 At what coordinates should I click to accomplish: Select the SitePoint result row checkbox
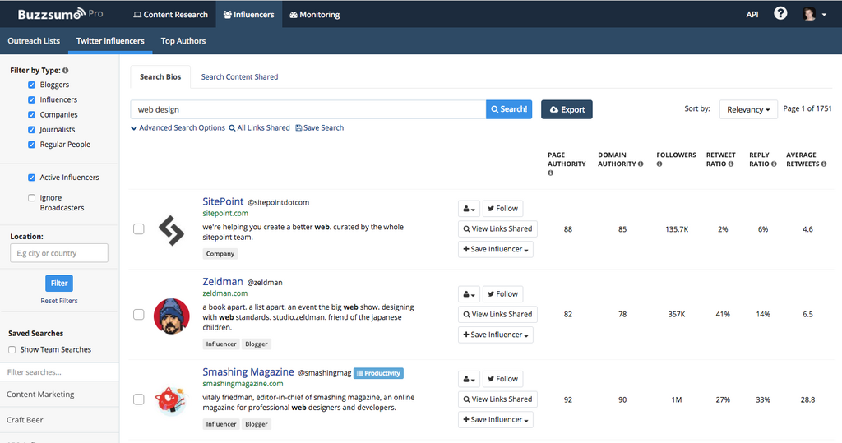coord(139,229)
